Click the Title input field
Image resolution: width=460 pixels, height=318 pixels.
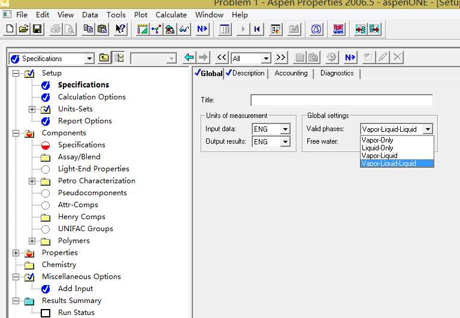(341, 100)
